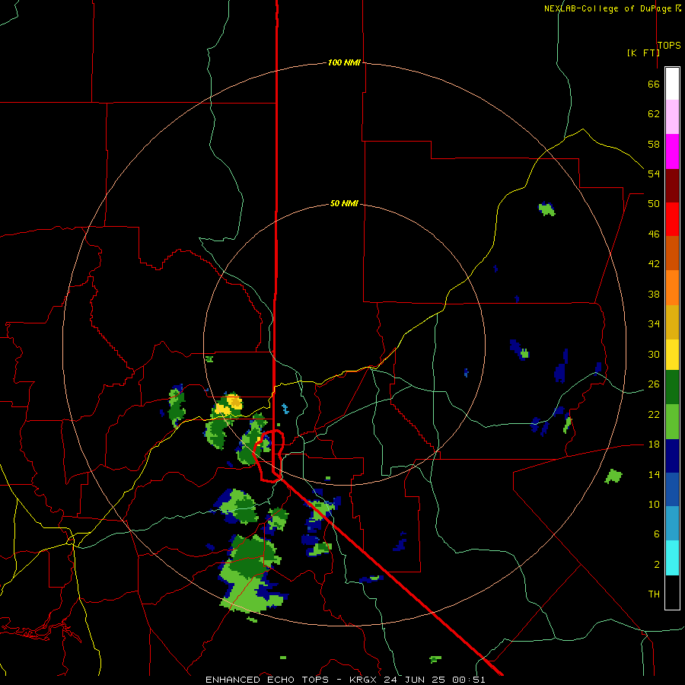Click the red outlined polygon at radar center
Viewport: 685px width, 685px height.
point(269,456)
